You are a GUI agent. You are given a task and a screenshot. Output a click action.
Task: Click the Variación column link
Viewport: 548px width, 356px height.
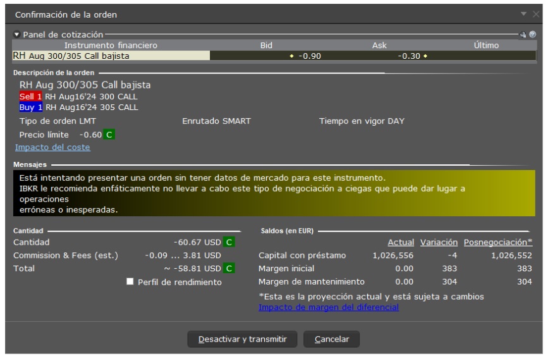[439, 242]
